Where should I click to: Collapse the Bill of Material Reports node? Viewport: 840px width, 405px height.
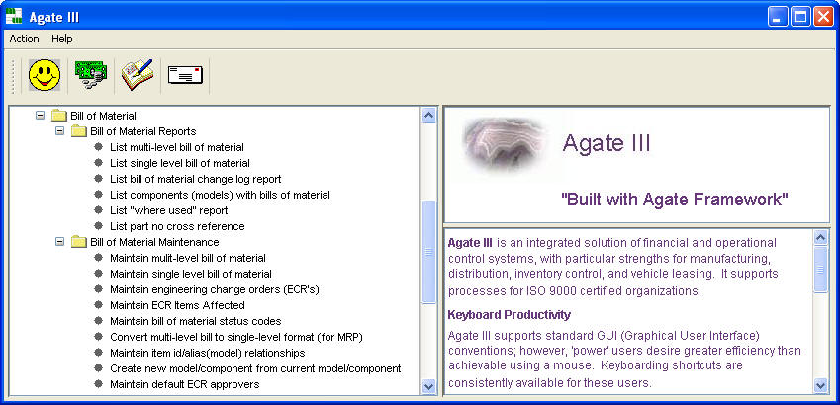[x=59, y=131]
